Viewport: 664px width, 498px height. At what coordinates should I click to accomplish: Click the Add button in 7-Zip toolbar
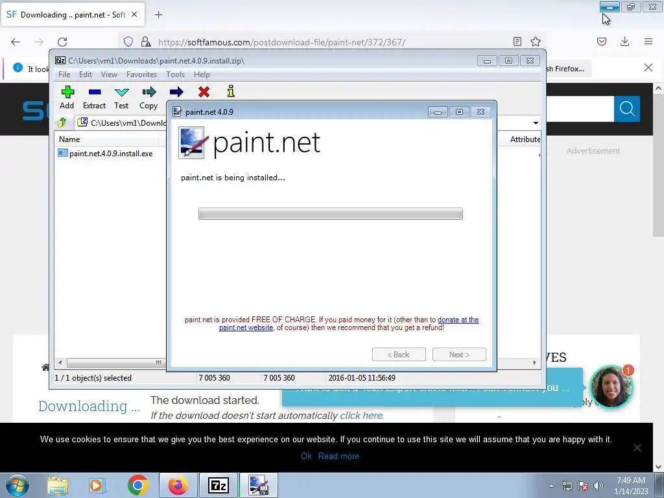point(67,97)
